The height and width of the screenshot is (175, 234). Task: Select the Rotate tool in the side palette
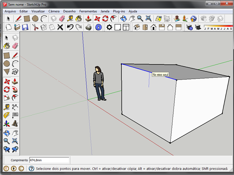coord(7,90)
